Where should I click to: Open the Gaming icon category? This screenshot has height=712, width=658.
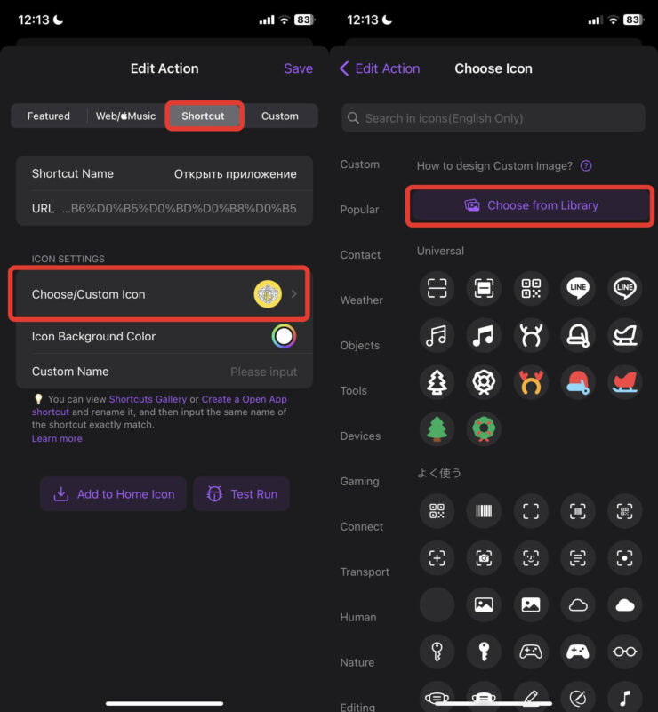pyautogui.click(x=360, y=482)
